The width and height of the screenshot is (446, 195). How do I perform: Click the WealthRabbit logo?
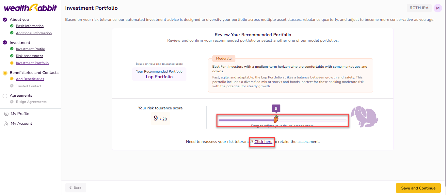(x=30, y=8)
